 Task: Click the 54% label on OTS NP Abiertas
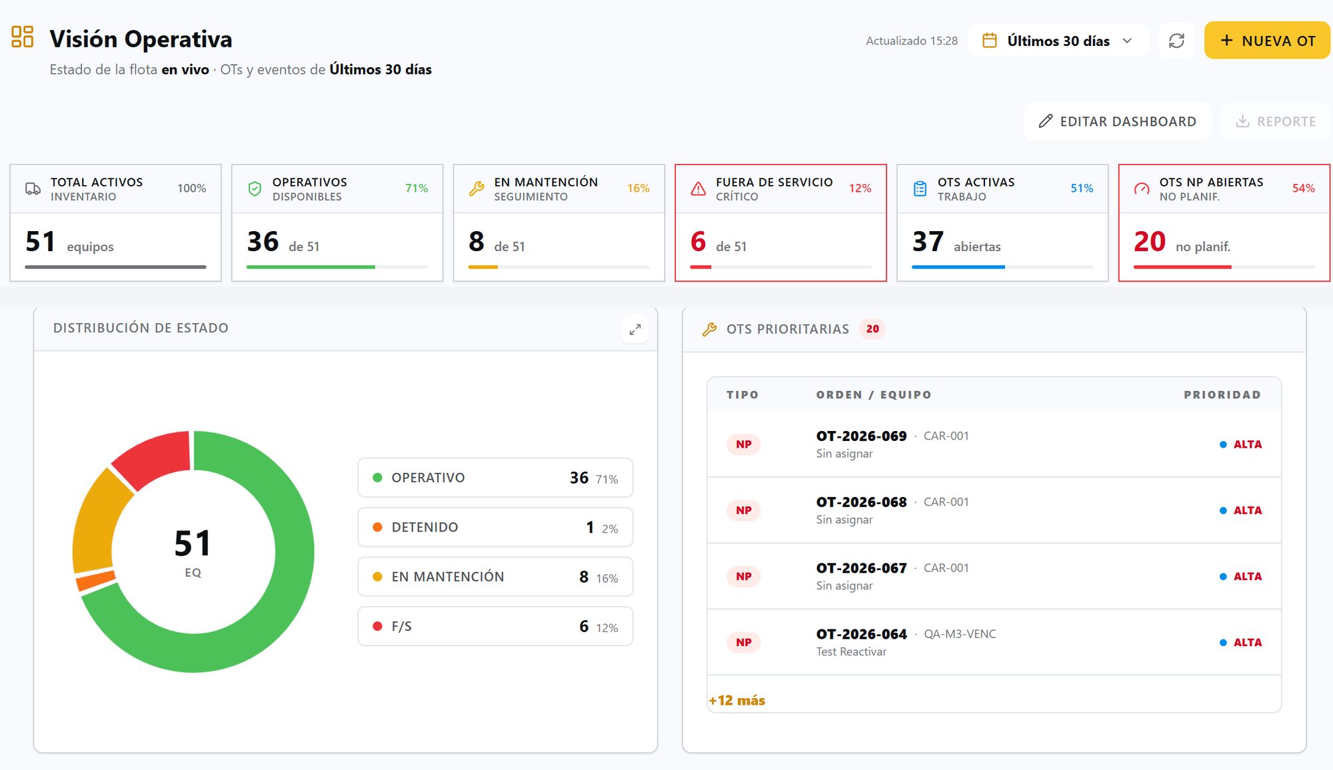tap(1303, 189)
